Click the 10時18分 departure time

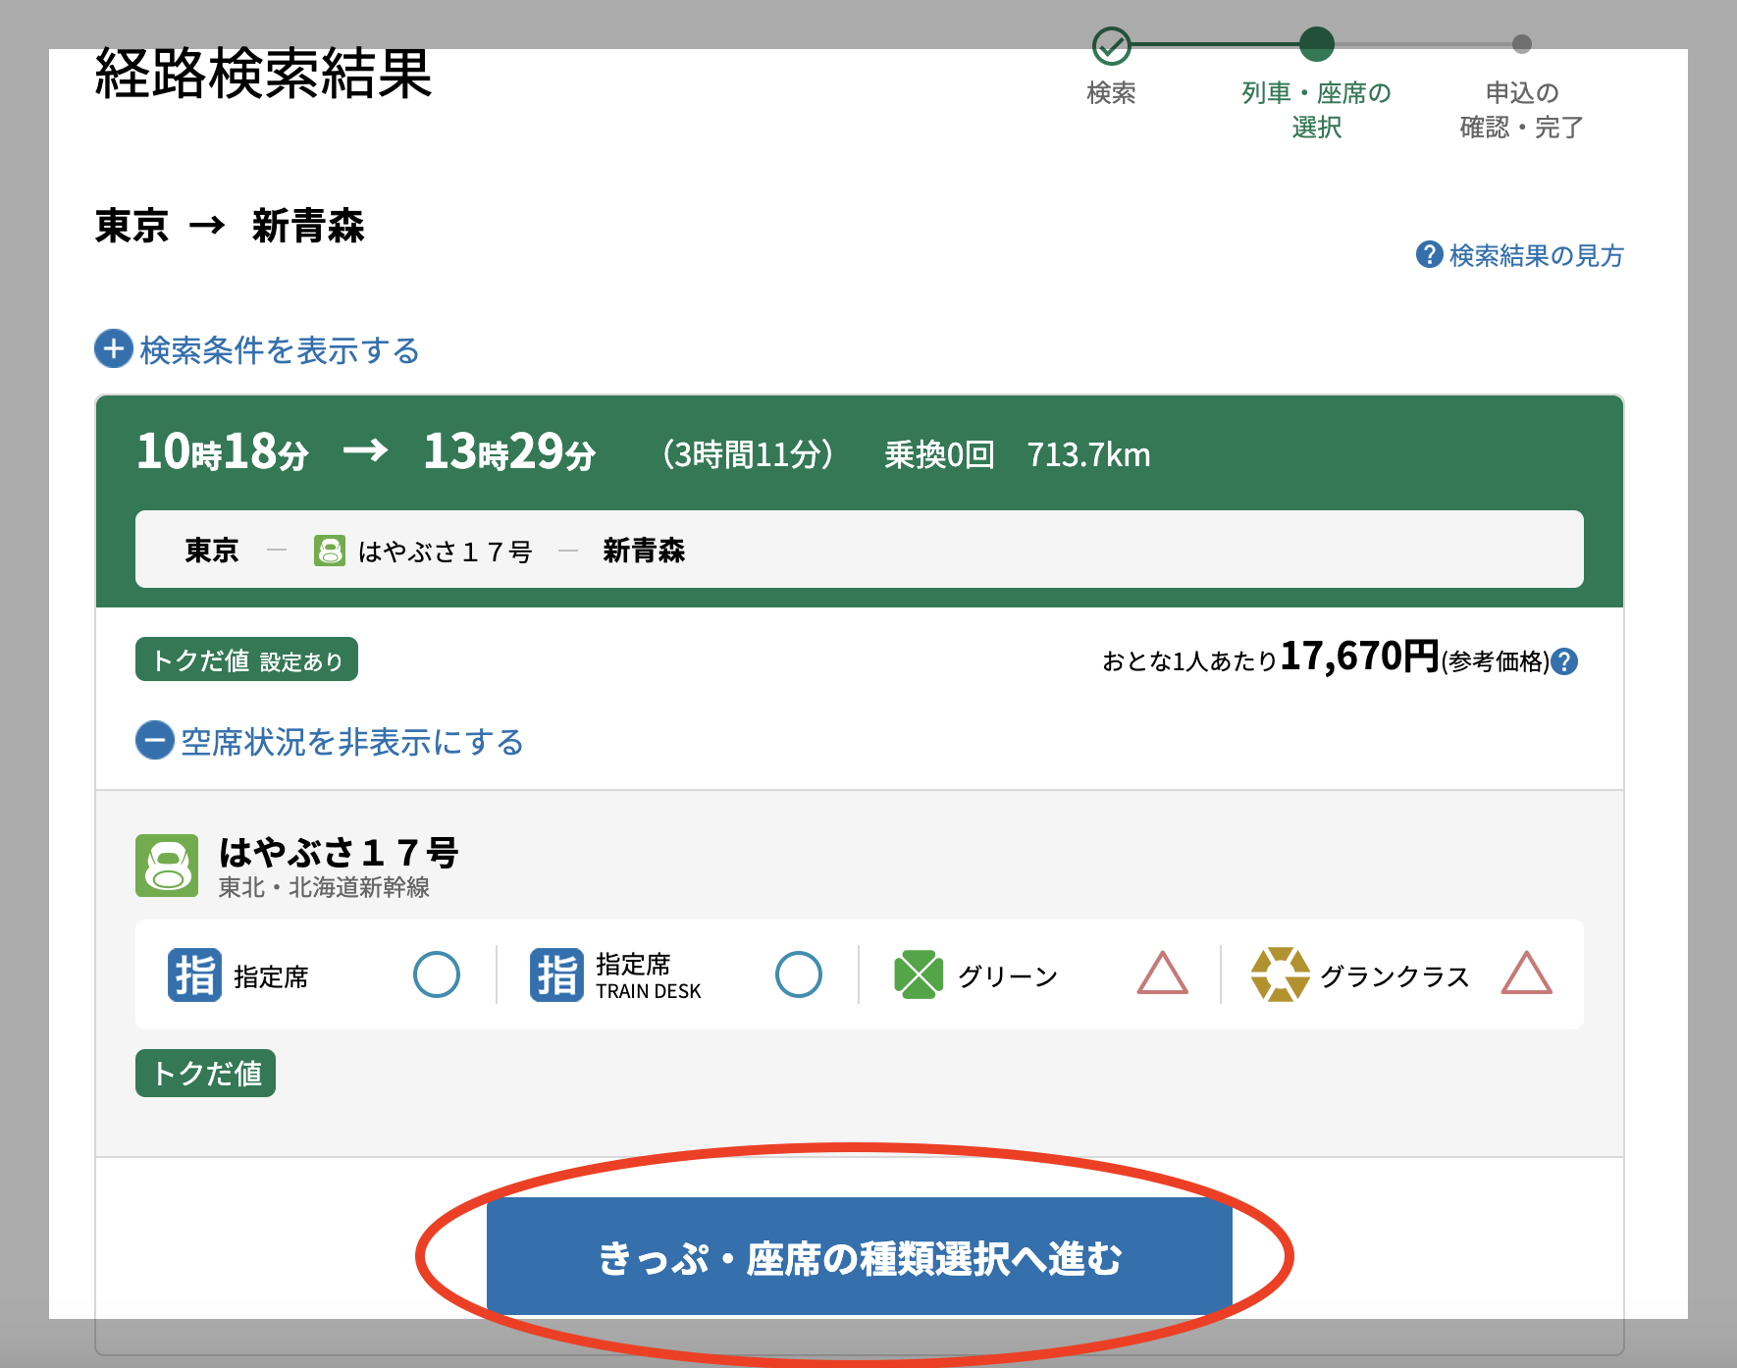click(223, 452)
